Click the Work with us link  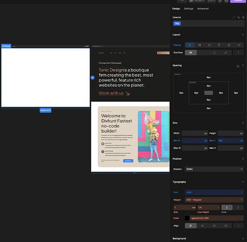click(114, 93)
